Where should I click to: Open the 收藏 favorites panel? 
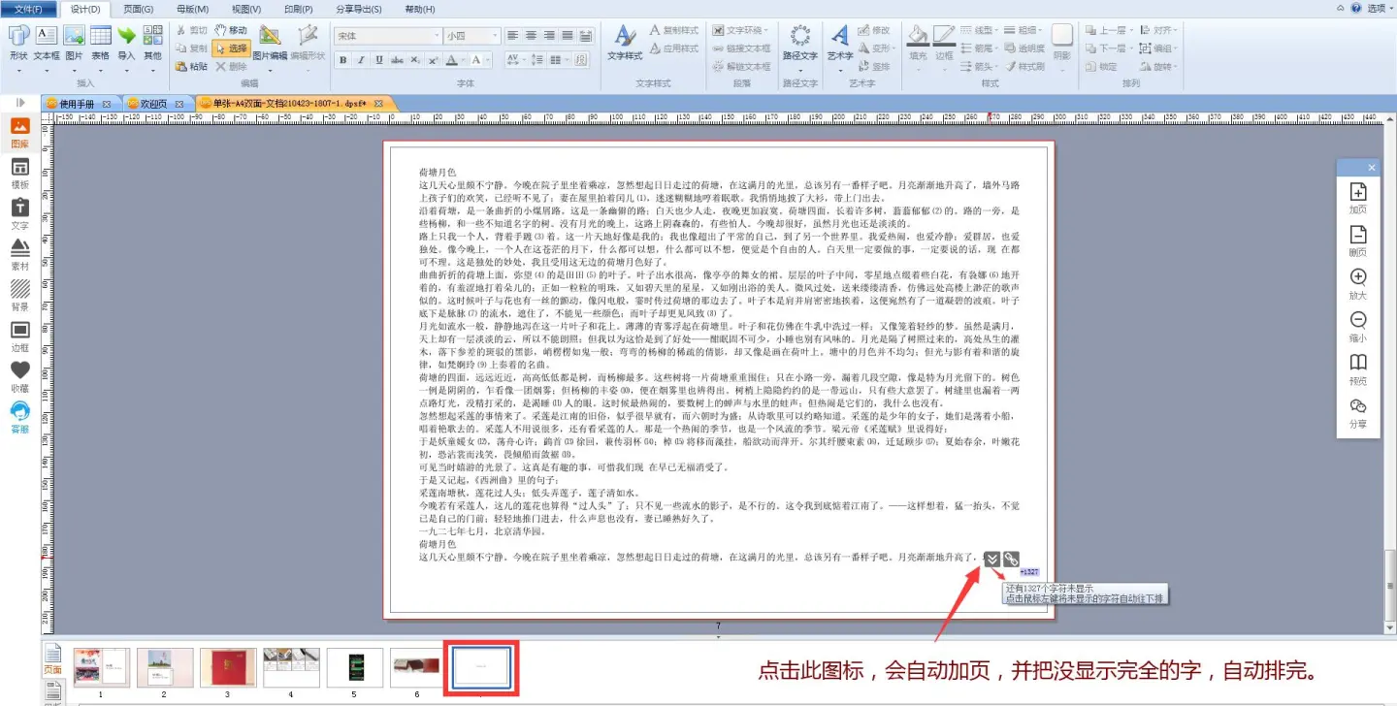[x=19, y=377]
